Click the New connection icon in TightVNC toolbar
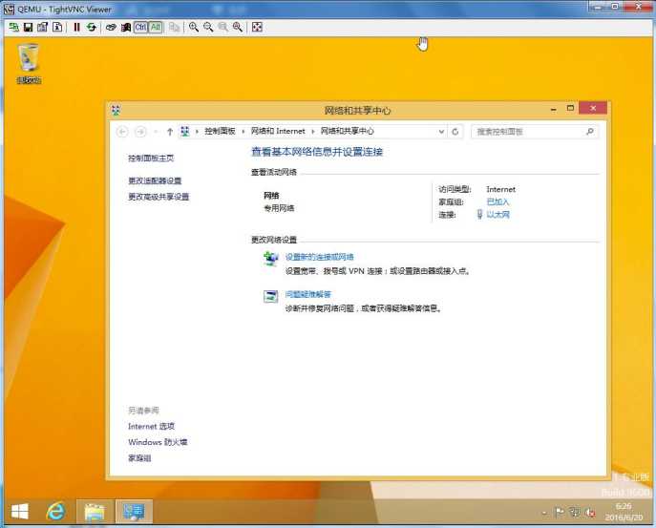This screenshot has width=656, height=528. coord(13,27)
